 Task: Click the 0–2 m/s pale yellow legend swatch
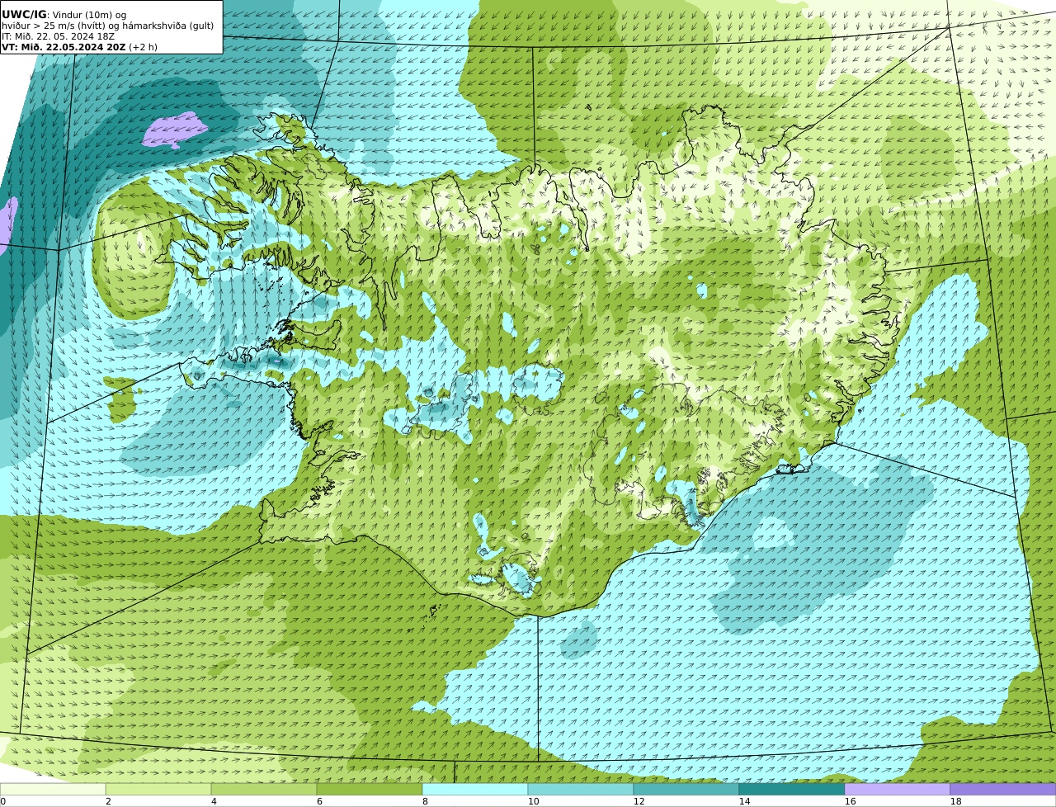click(53, 789)
